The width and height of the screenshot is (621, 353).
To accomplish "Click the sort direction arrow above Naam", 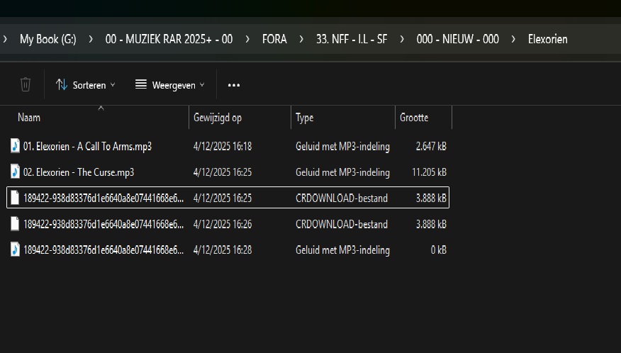I will pos(101,108).
